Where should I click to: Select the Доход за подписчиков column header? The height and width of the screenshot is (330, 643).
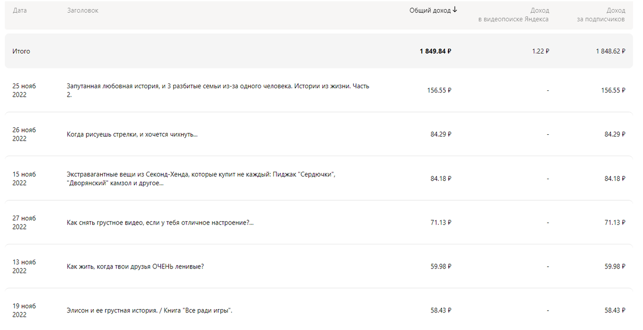(x=601, y=14)
